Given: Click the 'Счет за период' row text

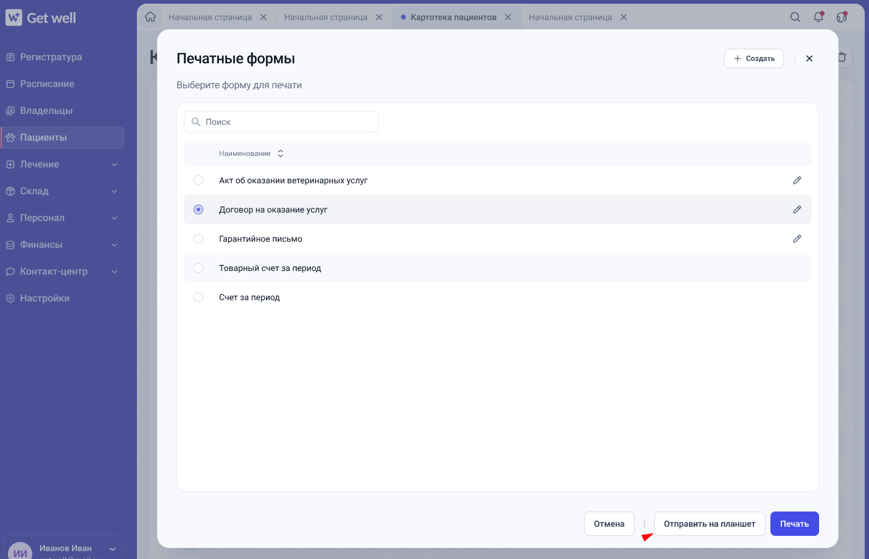Looking at the screenshot, I should [250, 297].
